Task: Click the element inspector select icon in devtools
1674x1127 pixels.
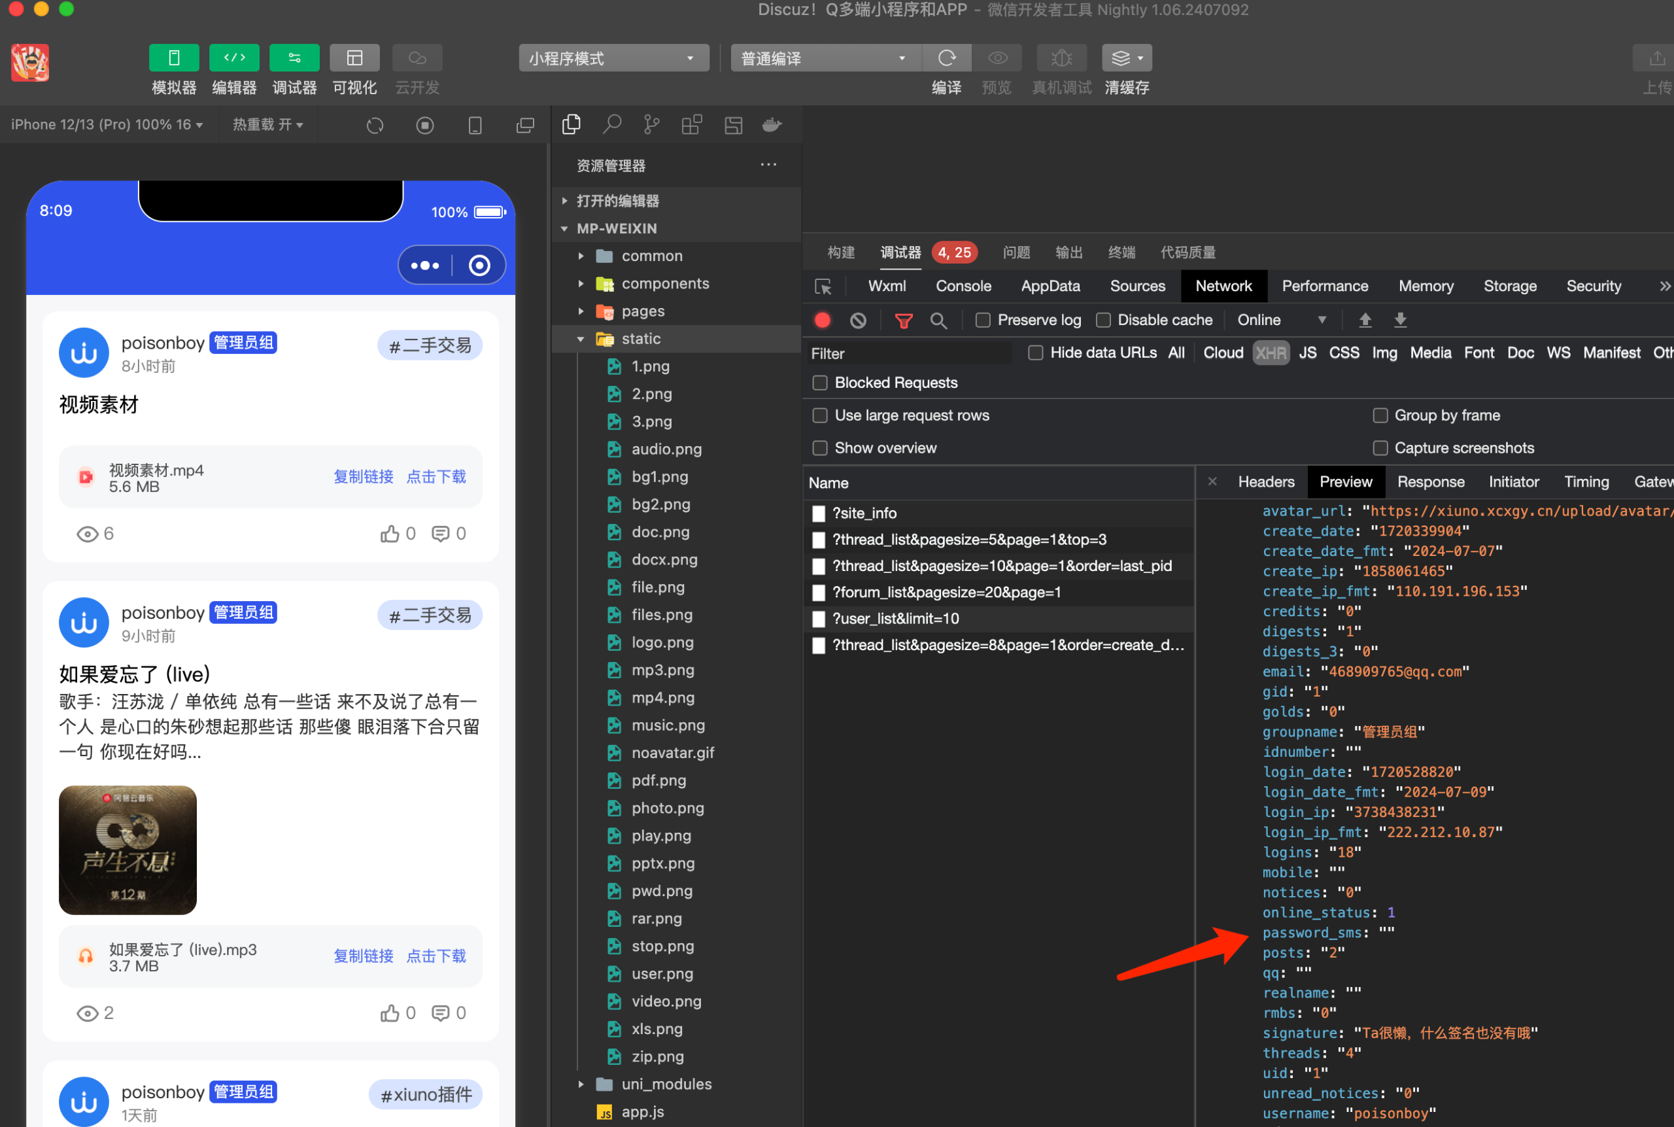Action: click(x=823, y=286)
